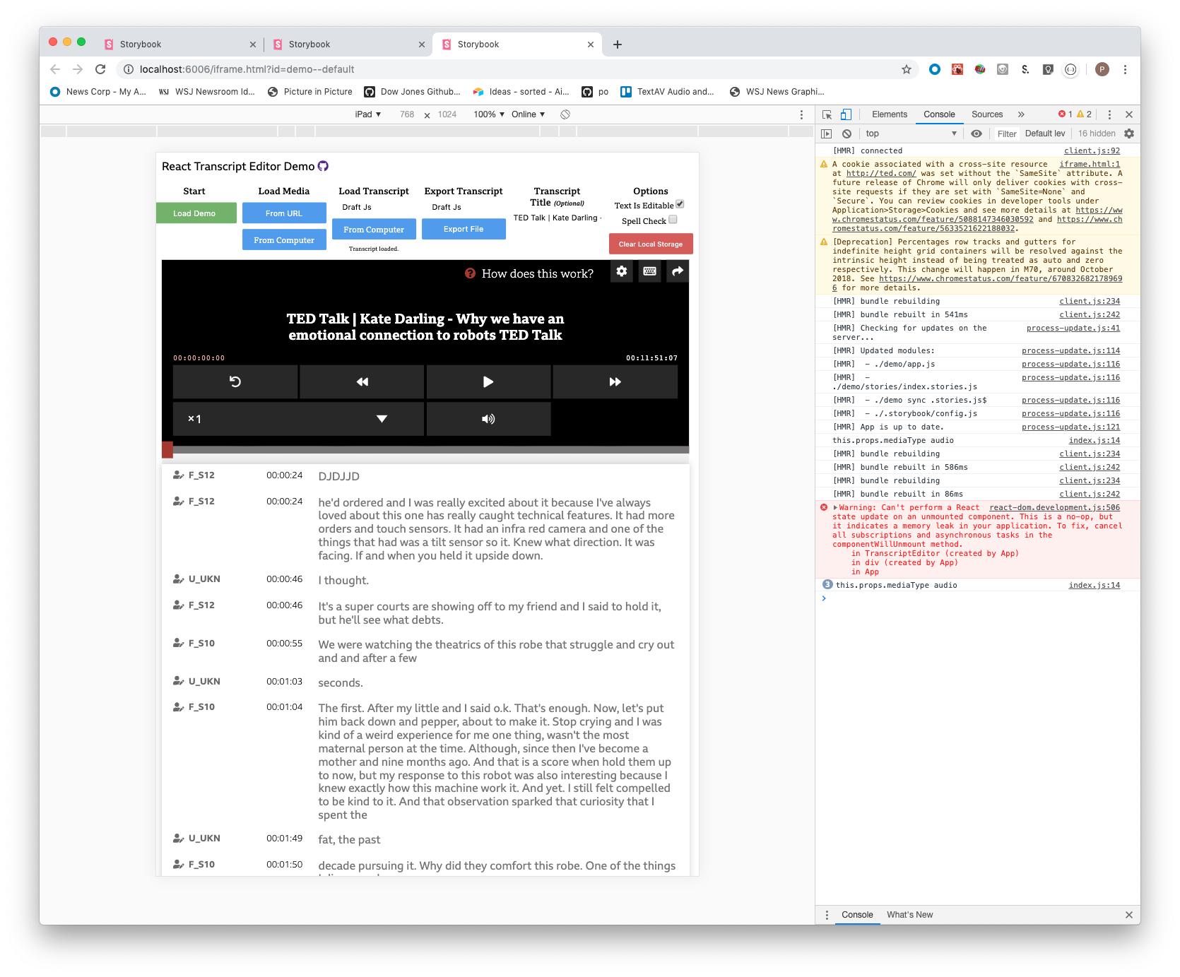Click speaker icon for F_S12 at 00:00:24 DJDJJD
This screenshot has width=1180, height=977.
178,475
